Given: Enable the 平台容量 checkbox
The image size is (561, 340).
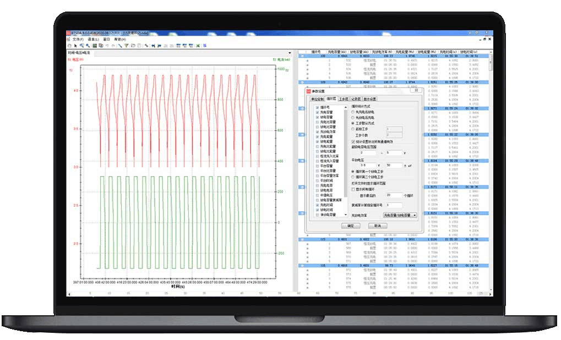Looking at the screenshot, I should click(x=317, y=166).
